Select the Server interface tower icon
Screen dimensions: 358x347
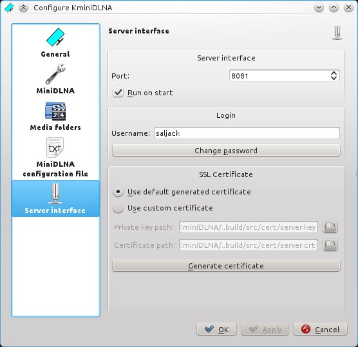55,194
